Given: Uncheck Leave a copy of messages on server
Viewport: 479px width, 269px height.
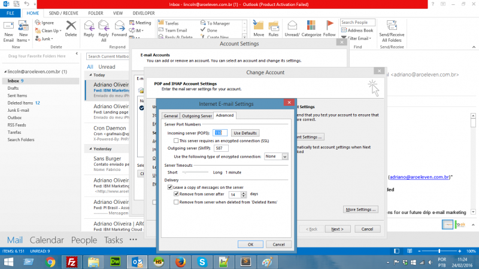Looking at the screenshot, I should point(170,187).
